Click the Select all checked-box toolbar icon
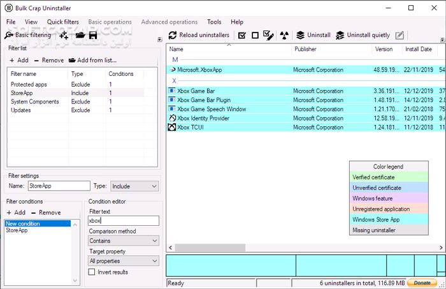This screenshot has height=289, width=446. pos(241,35)
